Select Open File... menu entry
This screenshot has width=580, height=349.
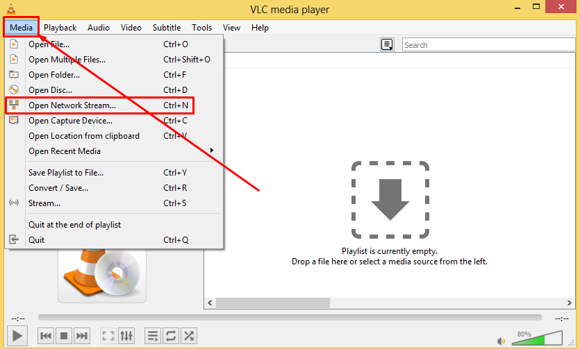(113, 44)
